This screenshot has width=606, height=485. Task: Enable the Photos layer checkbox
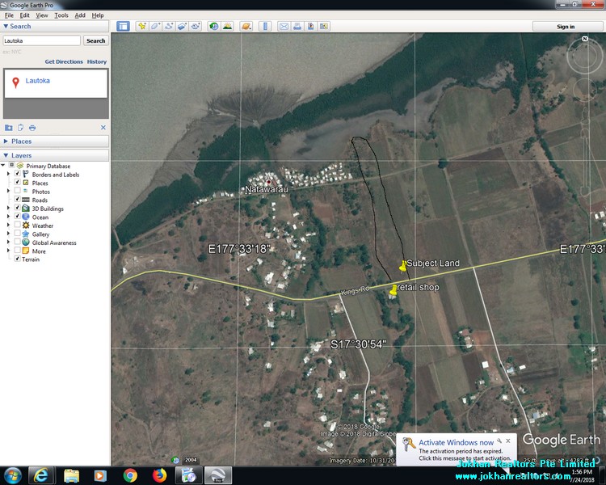coord(17,192)
